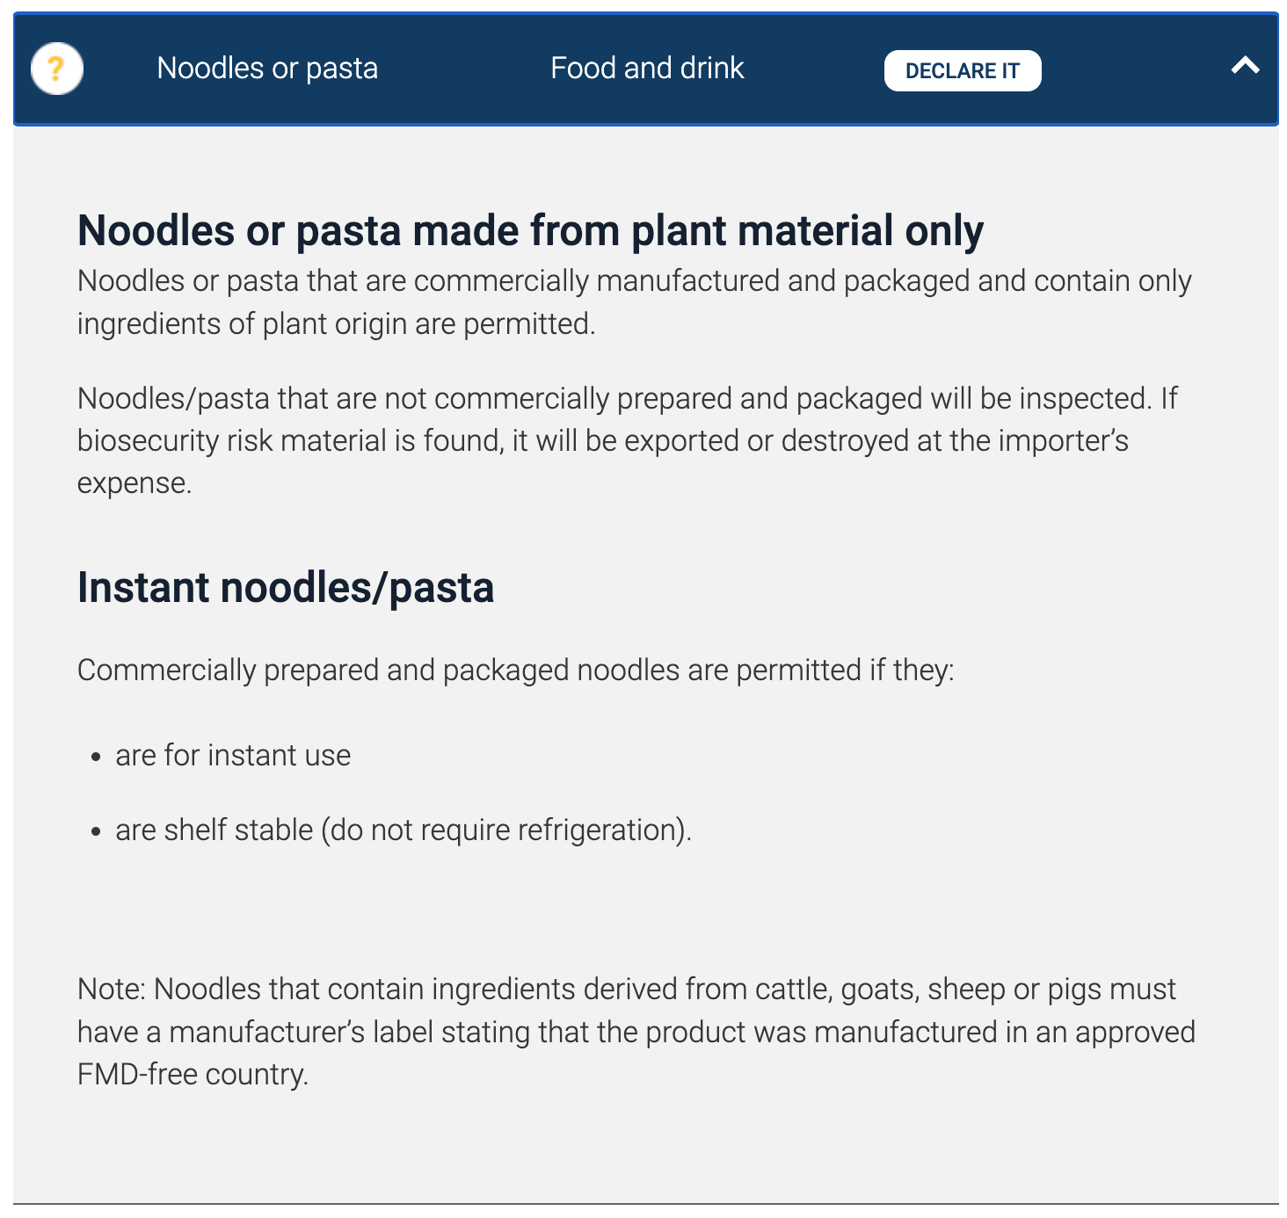
Task: Click the text 'FMD-free country'
Action: point(192,1075)
